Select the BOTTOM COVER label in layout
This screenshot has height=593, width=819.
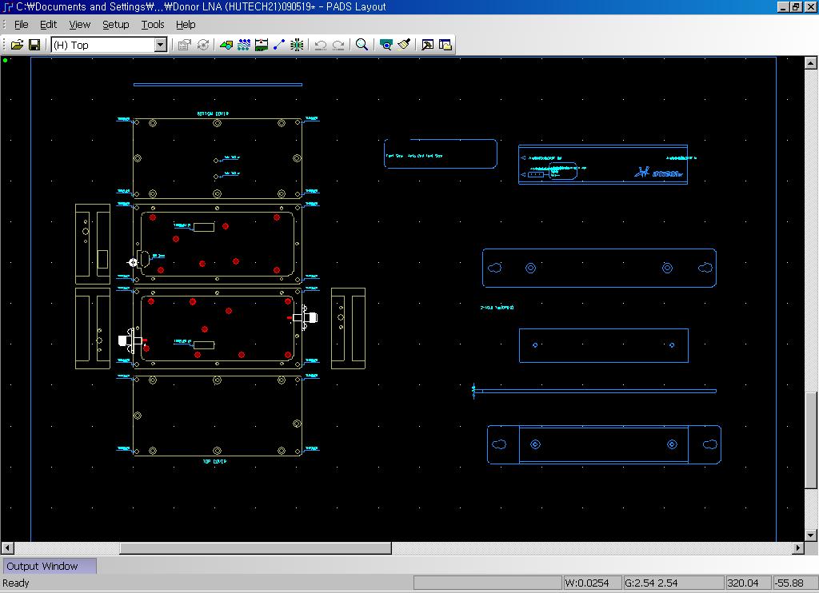point(213,113)
